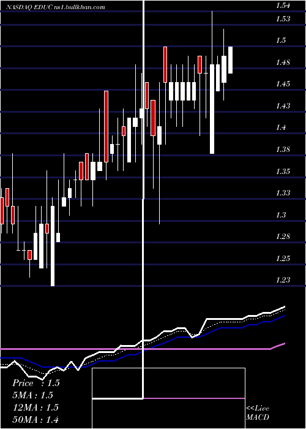Click the pink 50MA line end segment

click(278, 346)
